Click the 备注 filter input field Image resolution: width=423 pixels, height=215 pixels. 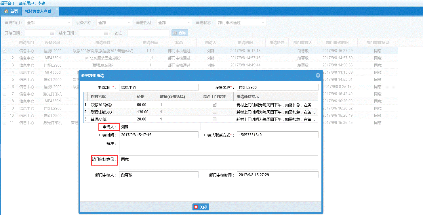(x=148, y=33)
